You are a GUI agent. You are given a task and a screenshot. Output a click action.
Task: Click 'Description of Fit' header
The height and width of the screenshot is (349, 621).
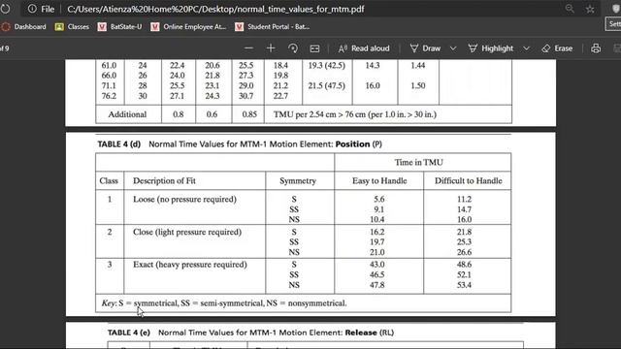164,181
